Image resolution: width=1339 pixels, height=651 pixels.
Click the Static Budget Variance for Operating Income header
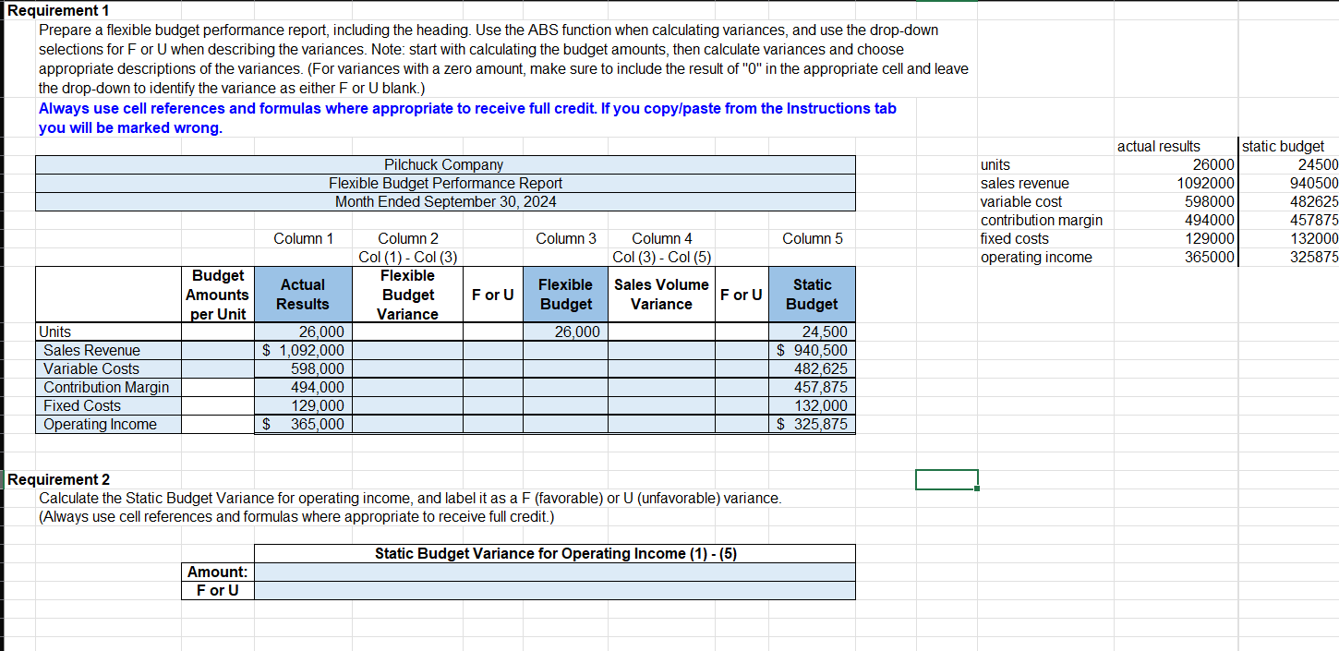554,553
